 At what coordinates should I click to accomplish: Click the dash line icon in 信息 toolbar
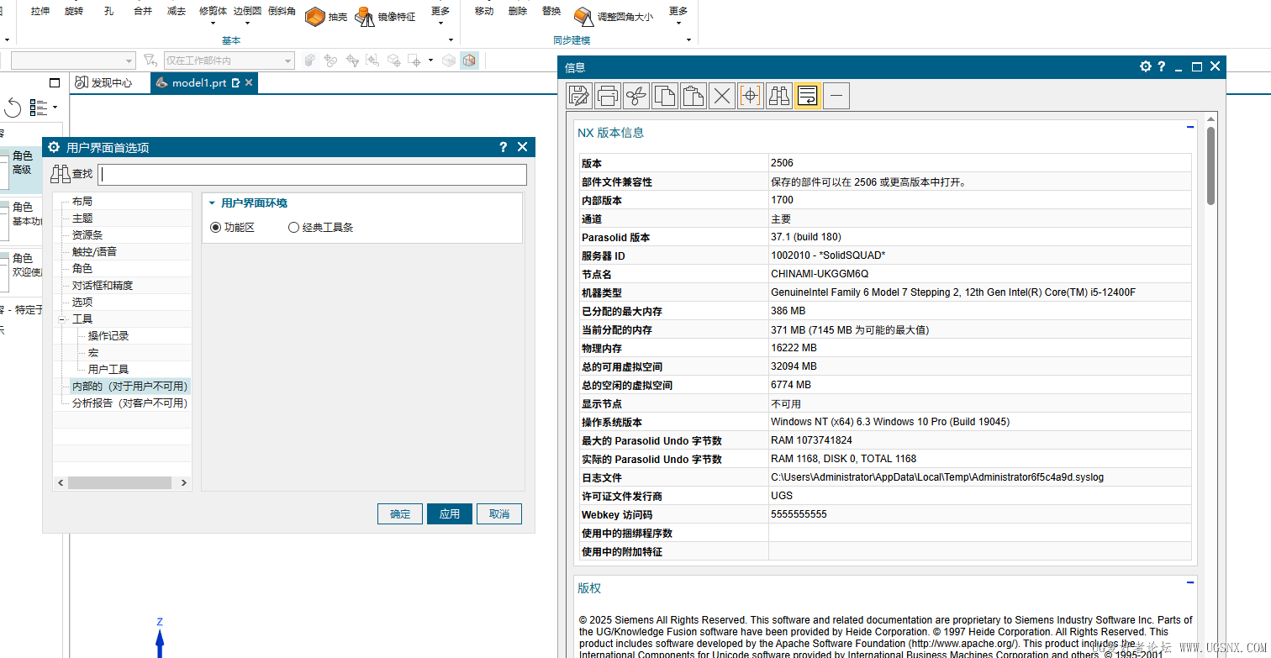click(836, 96)
